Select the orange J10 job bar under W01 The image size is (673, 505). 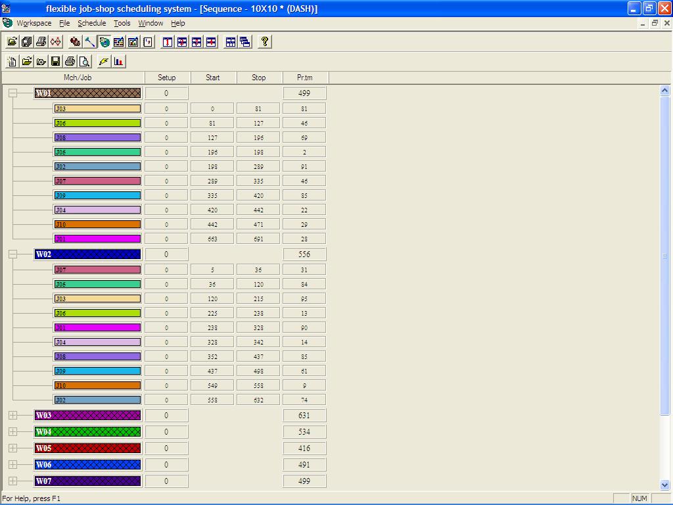[97, 225]
